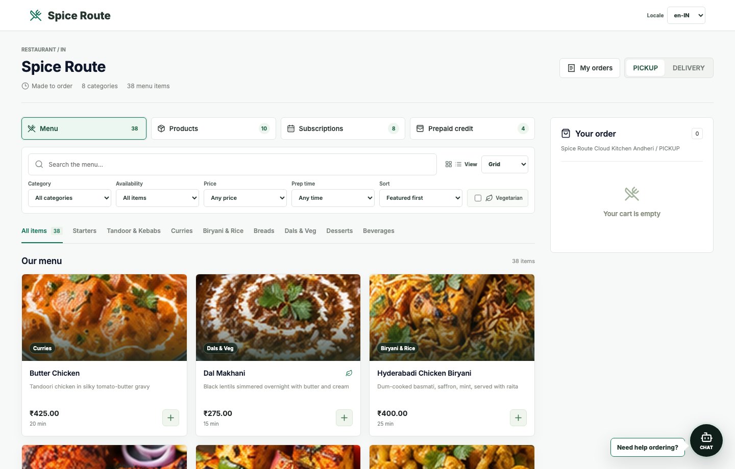Click the vegetarian leaf on Dal Makhani

click(349, 373)
